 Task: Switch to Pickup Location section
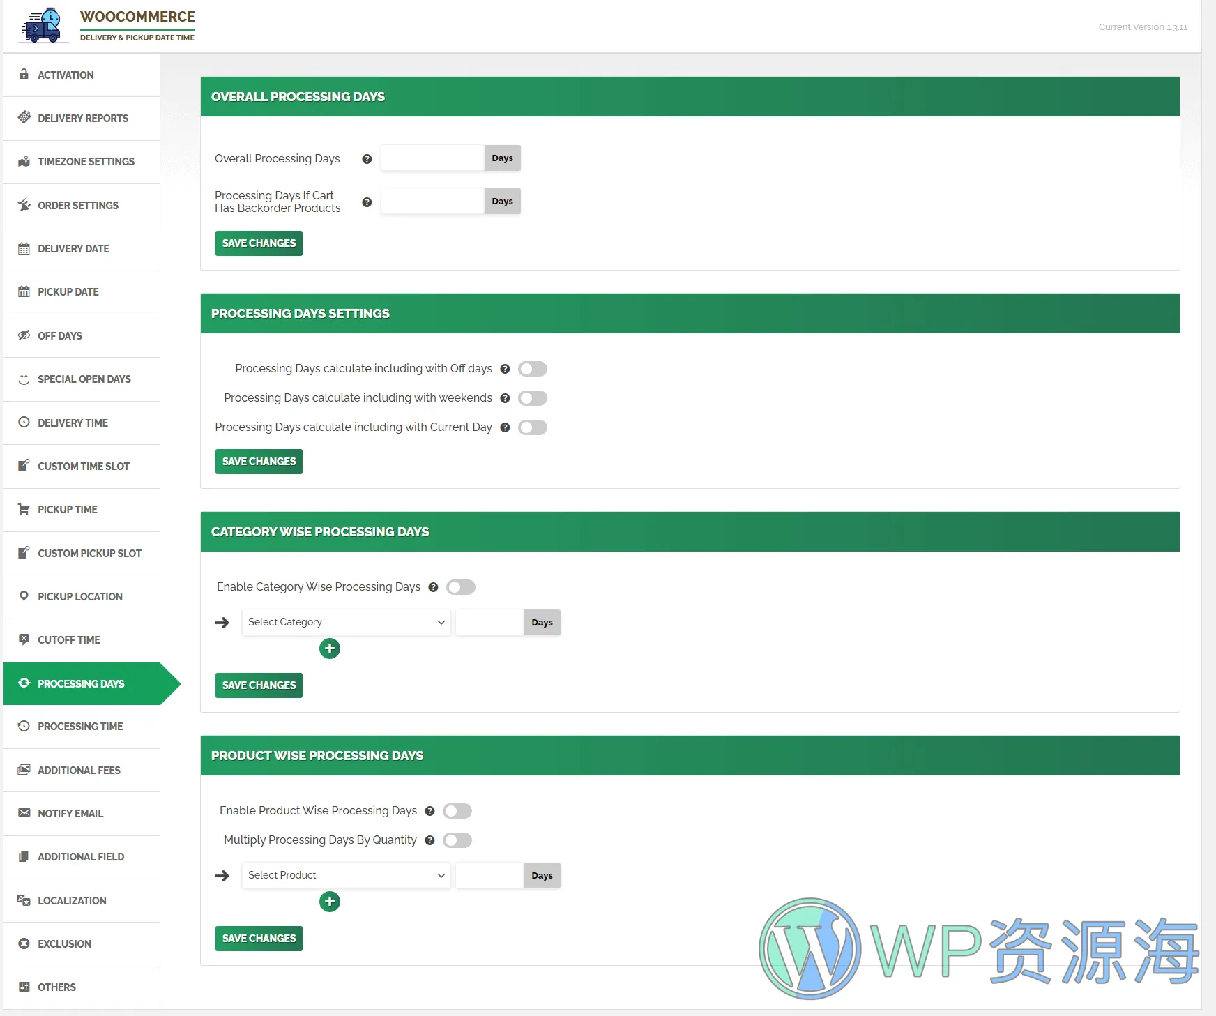(80, 597)
